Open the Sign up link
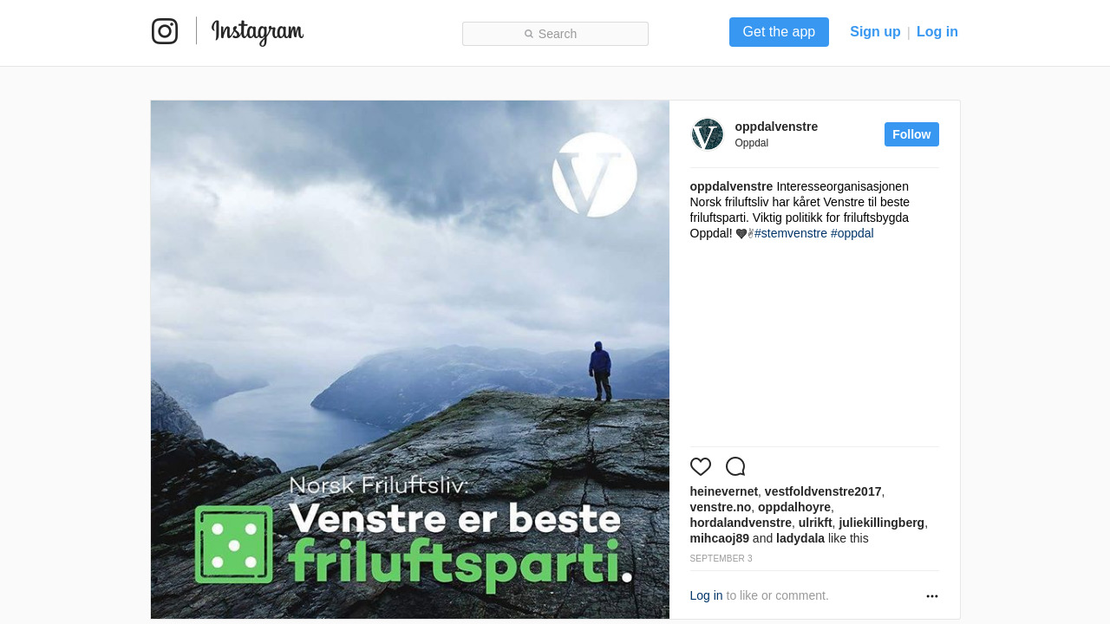Viewport: 1110px width, 624px height. click(875, 32)
